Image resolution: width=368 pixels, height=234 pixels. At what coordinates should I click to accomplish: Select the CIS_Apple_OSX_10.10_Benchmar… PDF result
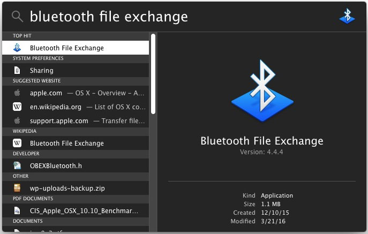(x=76, y=210)
